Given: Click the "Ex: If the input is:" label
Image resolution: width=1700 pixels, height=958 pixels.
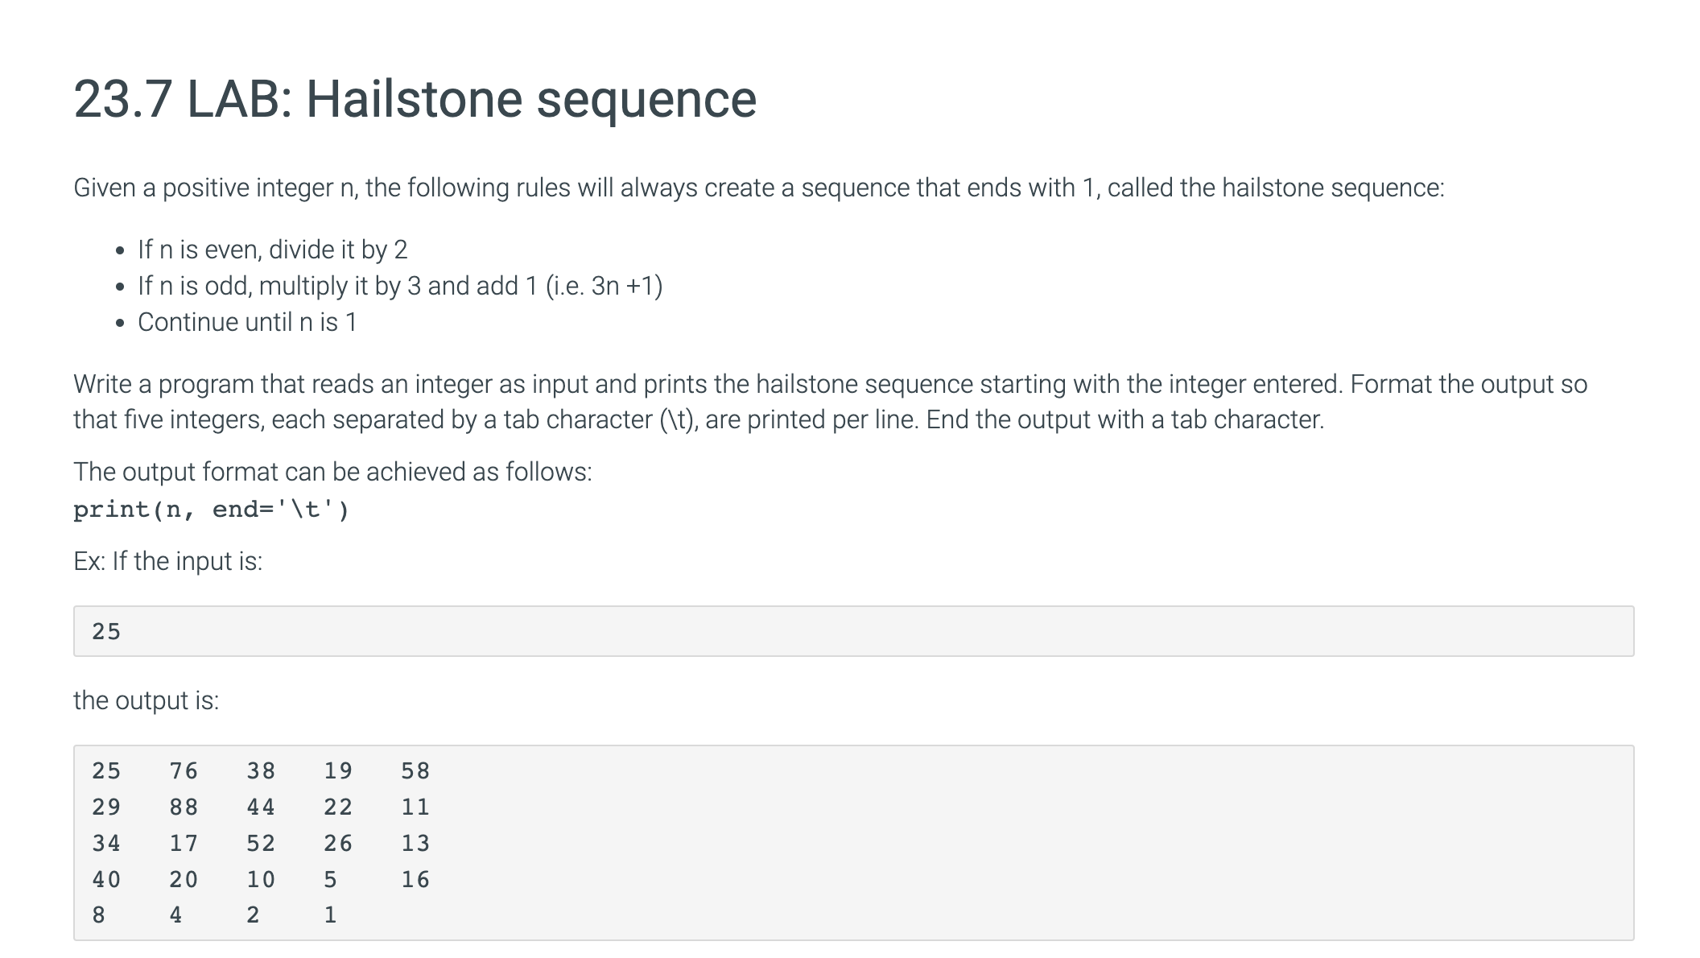Looking at the screenshot, I should 167,561.
